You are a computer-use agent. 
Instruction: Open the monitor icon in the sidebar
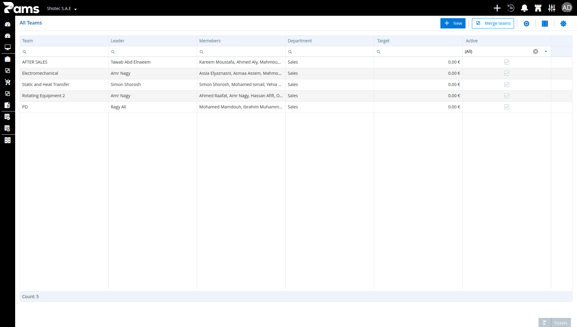coord(8,47)
